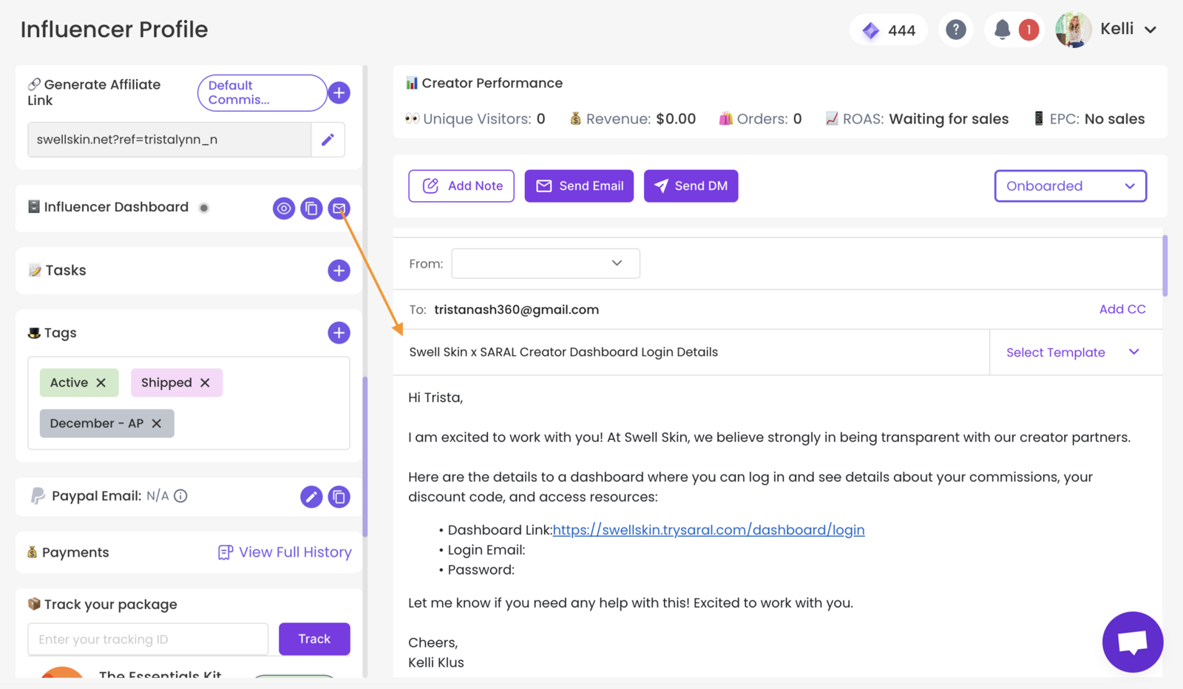Edit the affiliate link pencil icon
The image size is (1183, 689).
tap(328, 139)
